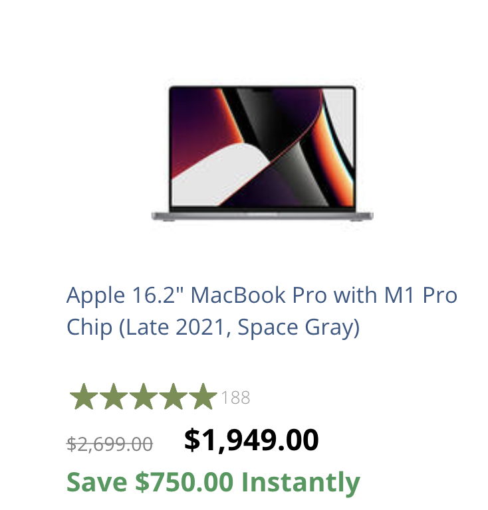Viewport: 488px width, 510px height.
Task: Select the fifth rating star
Action: pyautogui.click(x=203, y=396)
